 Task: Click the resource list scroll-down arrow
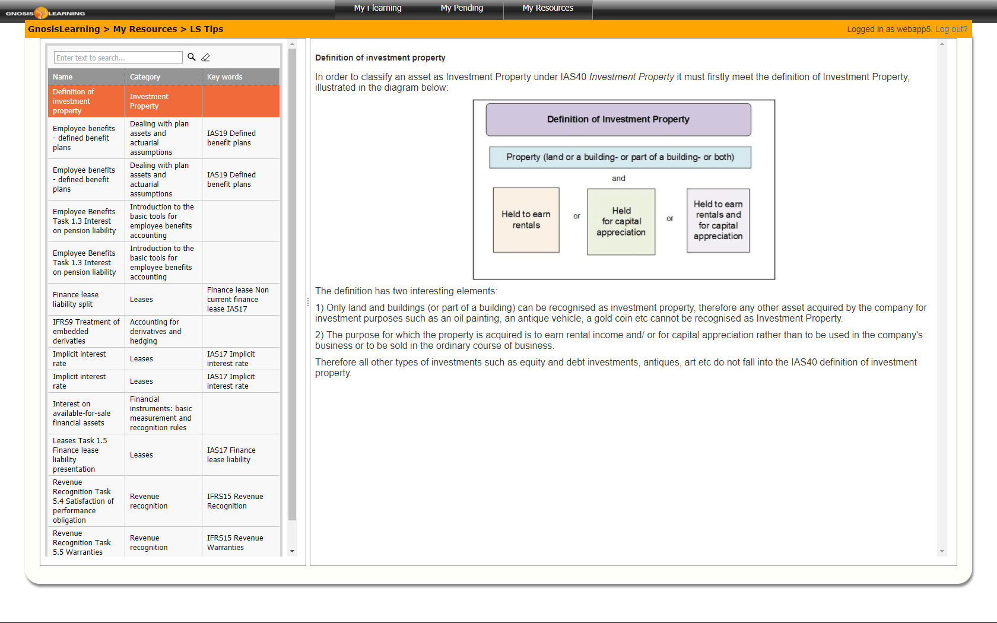292,551
